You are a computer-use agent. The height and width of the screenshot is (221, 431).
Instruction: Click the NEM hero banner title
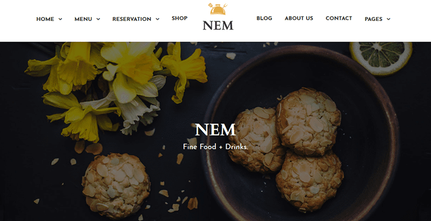(215, 130)
